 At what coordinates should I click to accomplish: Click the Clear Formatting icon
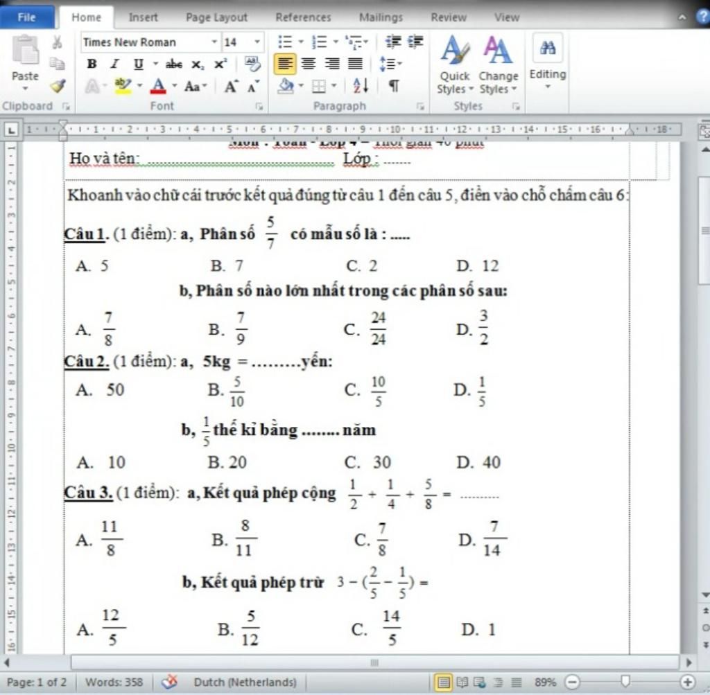tap(252, 64)
